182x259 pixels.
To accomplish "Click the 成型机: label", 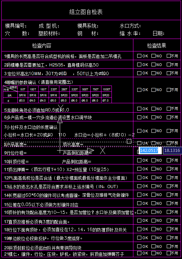I will coord(49,26).
